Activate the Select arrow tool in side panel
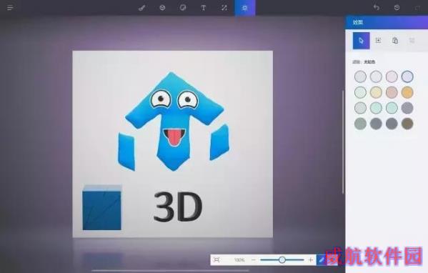The image size is (428, 273). click(361, 41)
